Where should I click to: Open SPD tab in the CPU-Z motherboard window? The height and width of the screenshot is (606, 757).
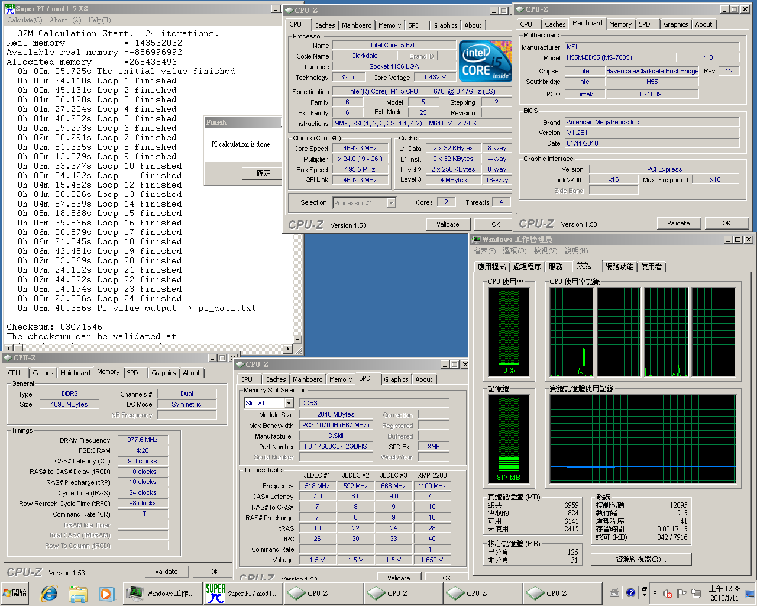pyautogui.click(x=645, y=24)
